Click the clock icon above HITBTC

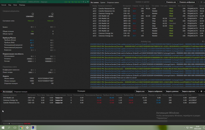click(52, 14)
